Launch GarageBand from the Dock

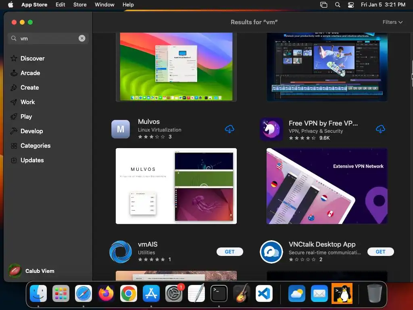coord(242,293)
